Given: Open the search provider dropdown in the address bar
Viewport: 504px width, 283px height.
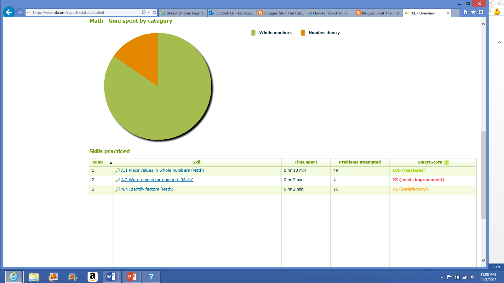Looking at the screenshot, I should [148, 13].
